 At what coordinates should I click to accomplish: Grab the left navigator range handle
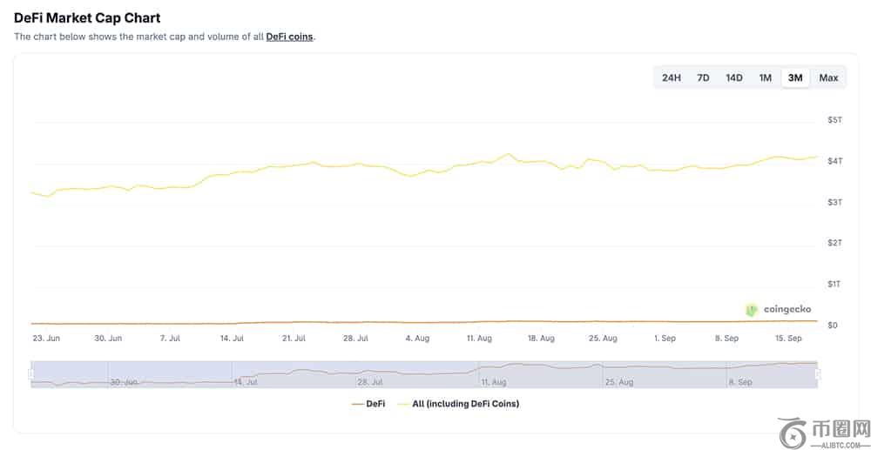coord(31,374)
